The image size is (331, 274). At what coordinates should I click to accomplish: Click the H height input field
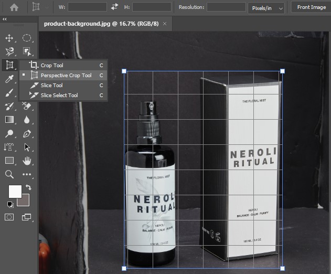pyautogui.click(x=152, y=7)
